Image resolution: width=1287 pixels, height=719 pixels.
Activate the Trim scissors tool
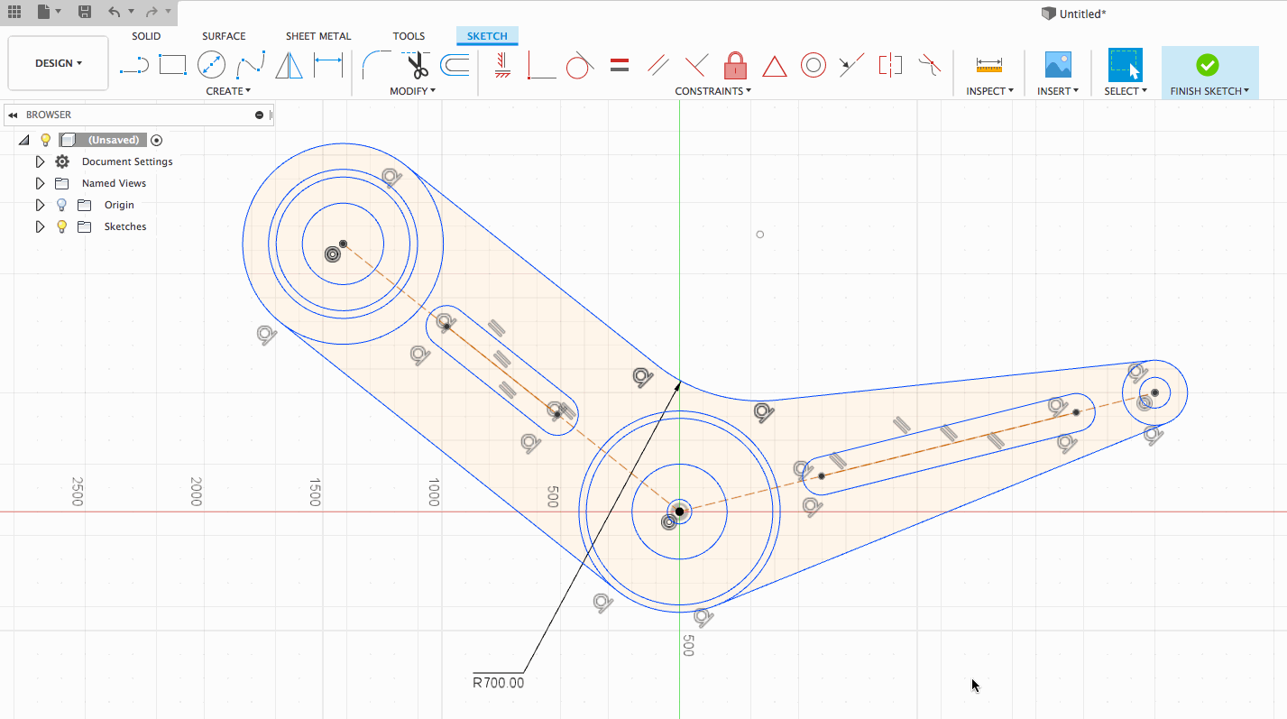pos(417,65)
